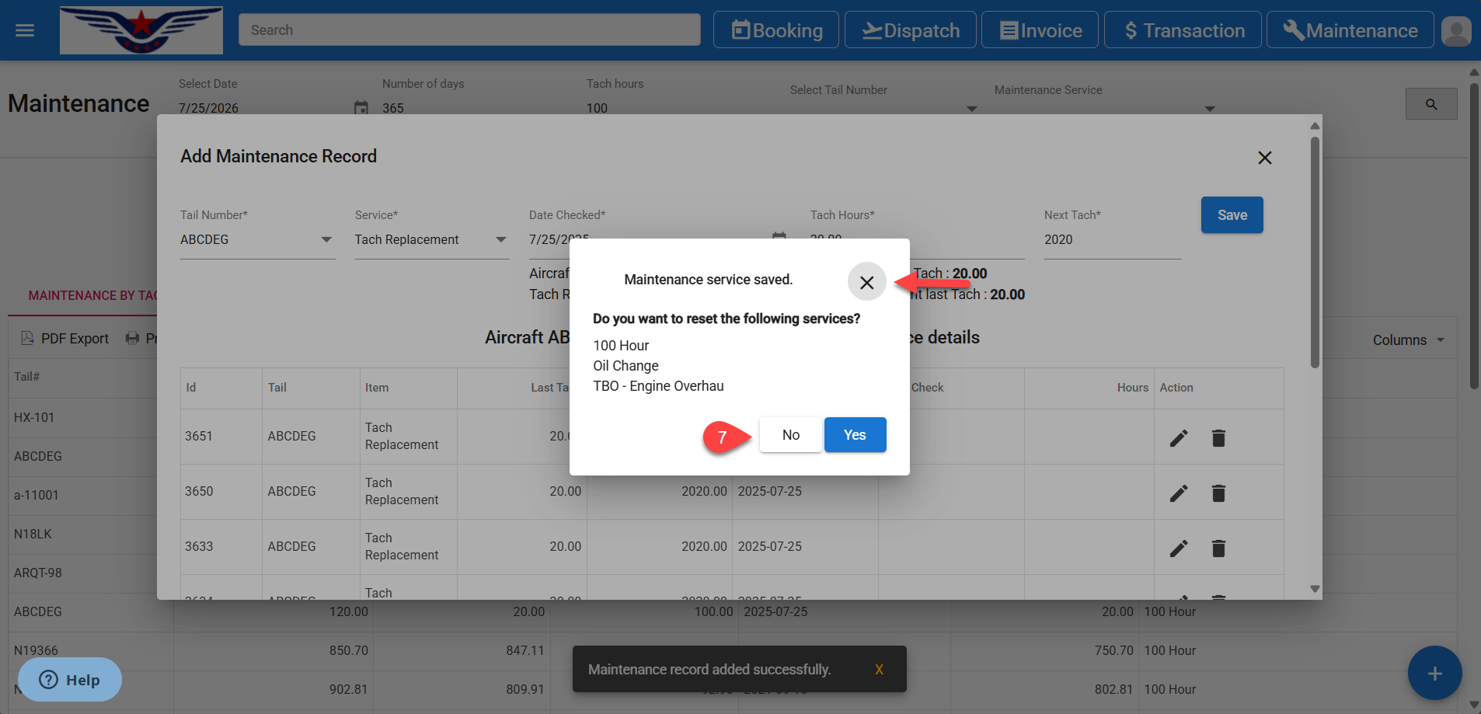
Task: Expand the Tail Number ABCDEG dropdown
Action: click(x=326, y=240)
